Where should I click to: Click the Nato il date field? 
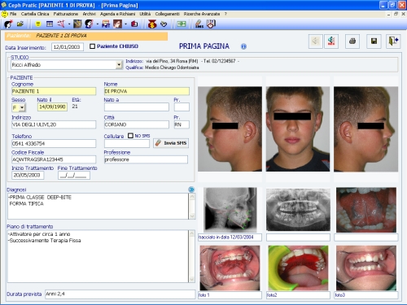(x=52, y=107)
